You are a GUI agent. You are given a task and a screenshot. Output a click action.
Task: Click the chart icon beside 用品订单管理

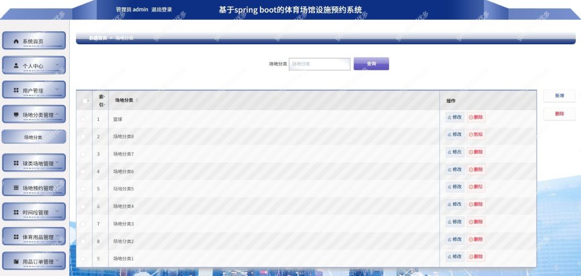pyautogui.click(x=16, y=262)
